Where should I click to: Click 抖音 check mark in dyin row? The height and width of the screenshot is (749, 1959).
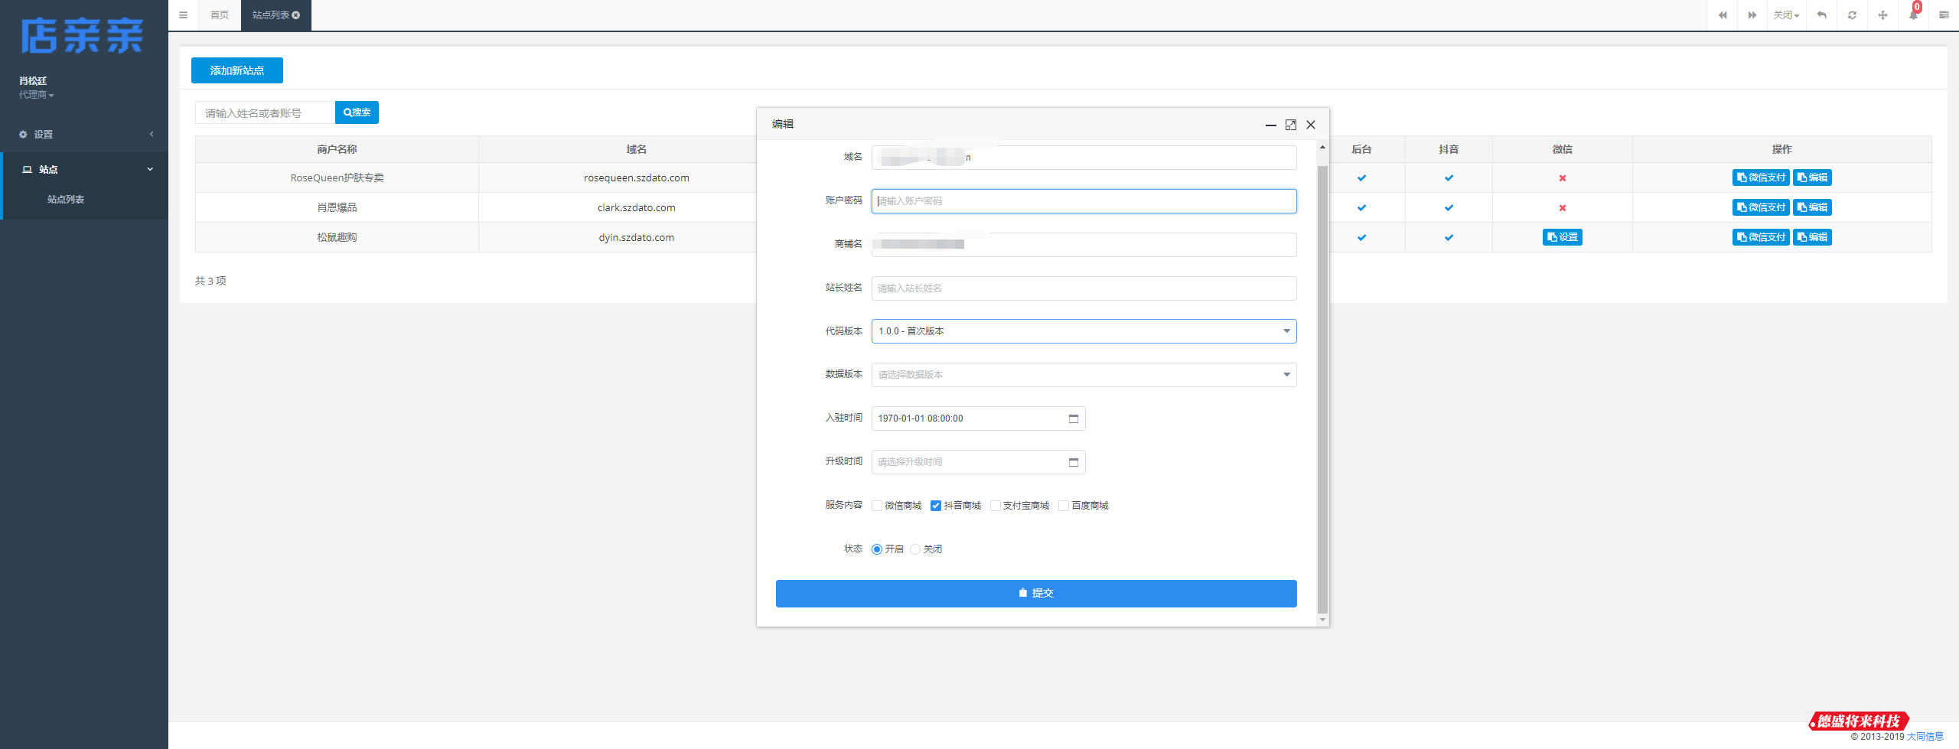click(x=1449, y=238)
